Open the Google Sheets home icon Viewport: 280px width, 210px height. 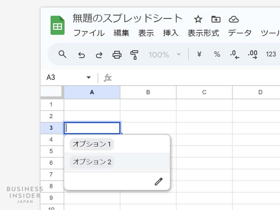(x=57, y=25)
